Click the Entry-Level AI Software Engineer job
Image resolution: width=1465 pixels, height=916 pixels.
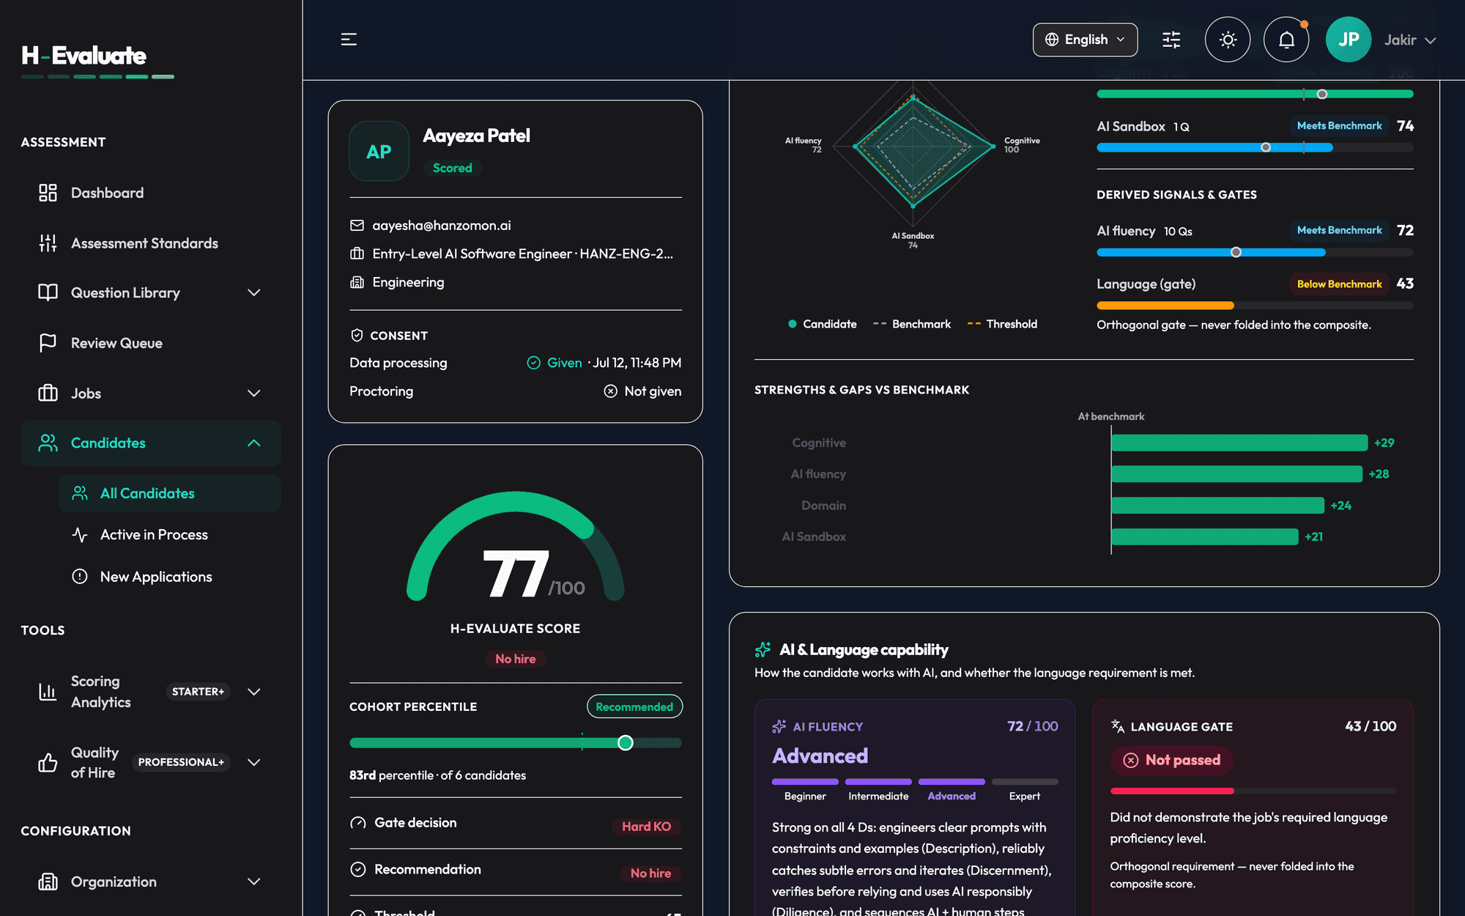[523, 254]
